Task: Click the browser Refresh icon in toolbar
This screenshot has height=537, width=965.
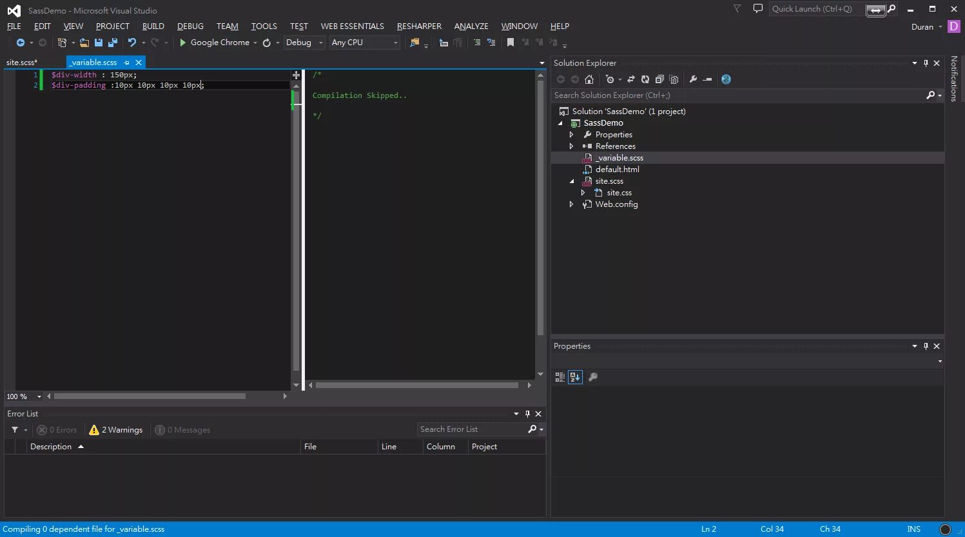Action: pos(267,43)
